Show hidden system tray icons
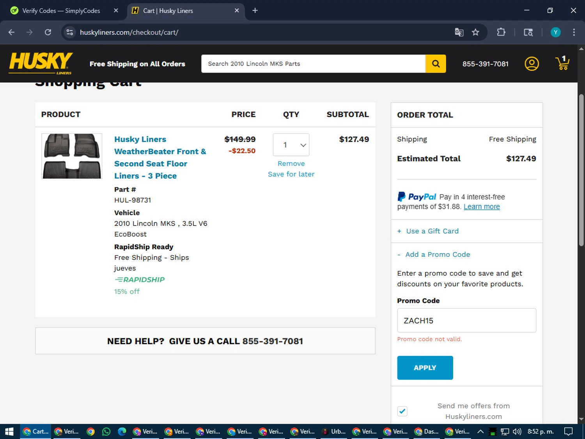Screen dimensions: 585x439 coord(480,432)
